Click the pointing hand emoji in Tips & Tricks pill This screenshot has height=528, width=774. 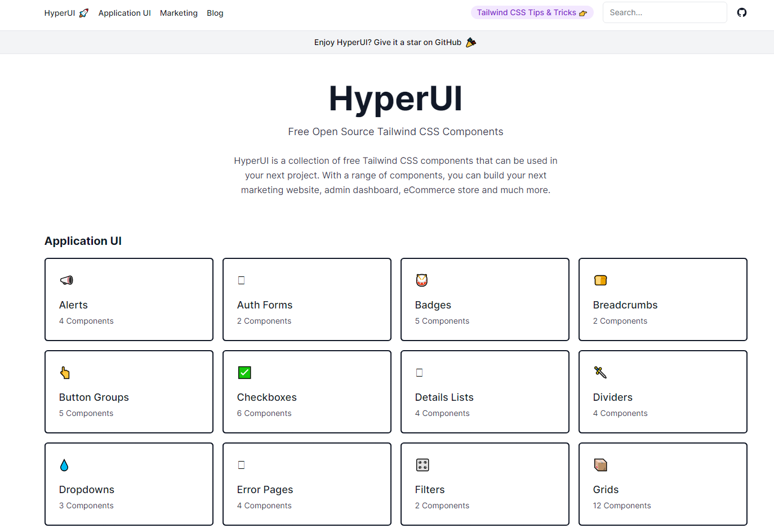pyautogui.click(x=583, y=13)
